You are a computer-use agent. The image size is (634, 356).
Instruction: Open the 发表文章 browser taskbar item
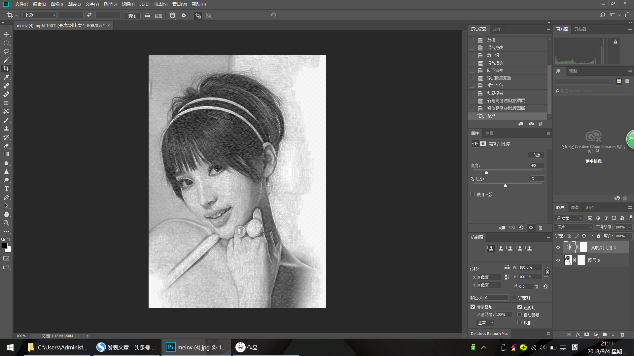coord(127,347)
